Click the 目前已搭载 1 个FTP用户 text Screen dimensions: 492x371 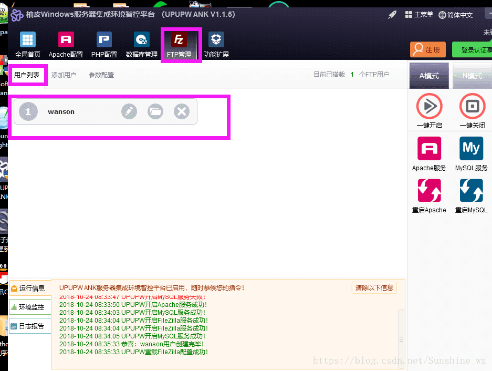tap(351, 75)
